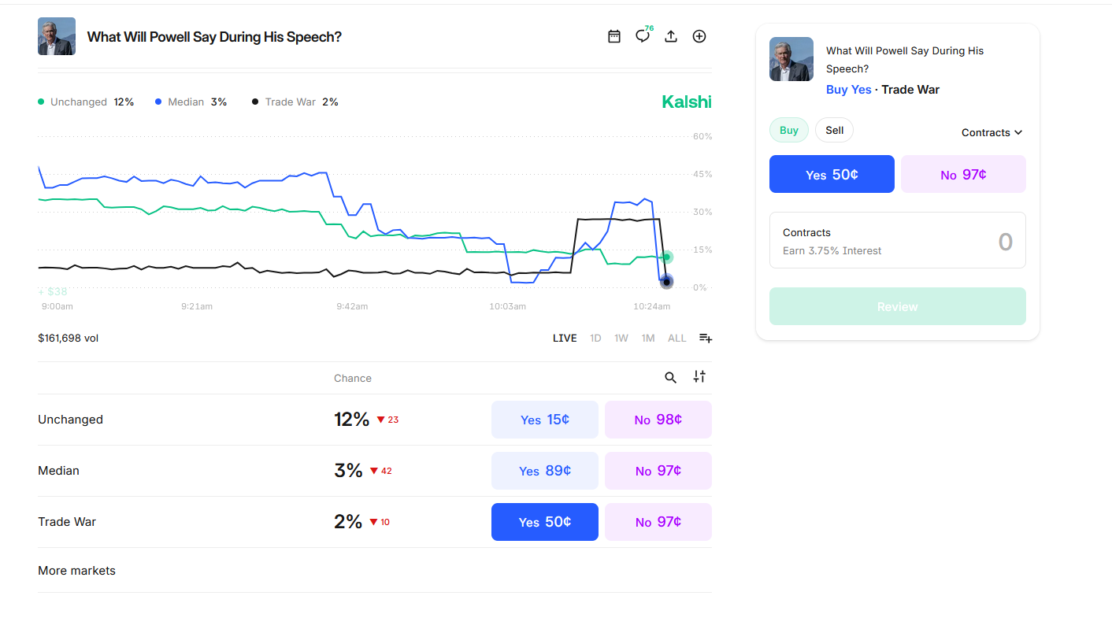Screen dimensions: 1112x618
Task: Click the Powell thumbnail in order panel
Action: 791,59
